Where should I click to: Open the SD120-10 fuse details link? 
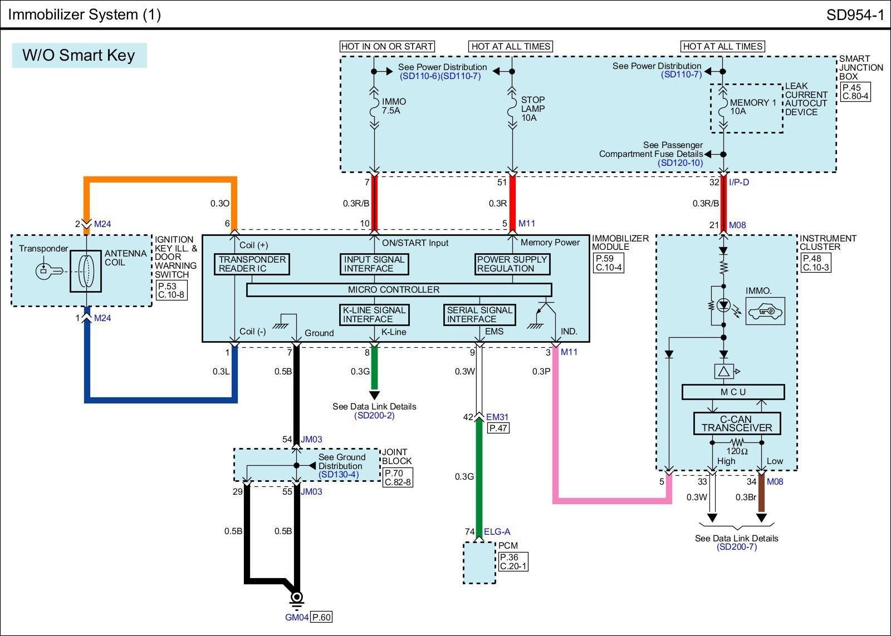[x=680, y=163]
